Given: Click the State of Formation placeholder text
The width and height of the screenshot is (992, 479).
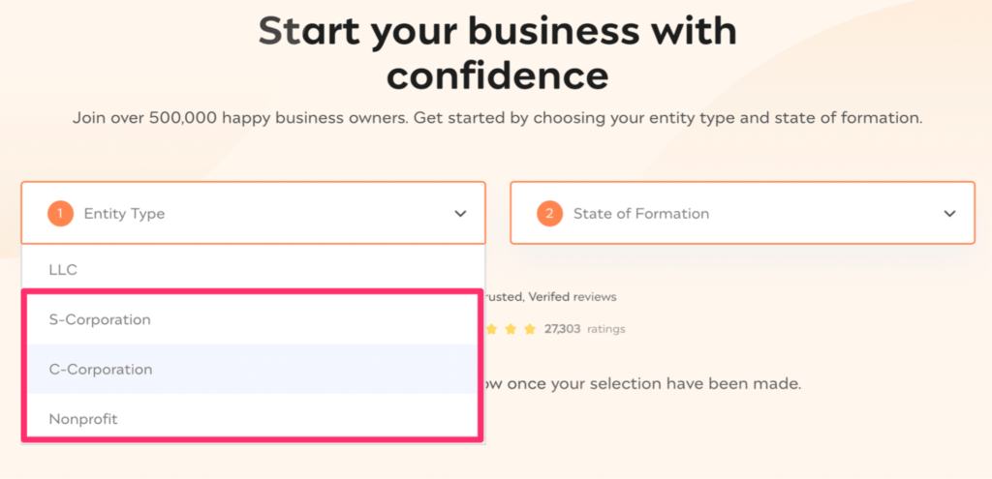Looking at the screenshot, I should pyautogui.click(x=641, y=214).
